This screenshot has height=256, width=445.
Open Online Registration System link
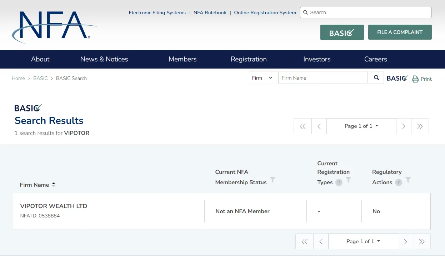(265, 12)
